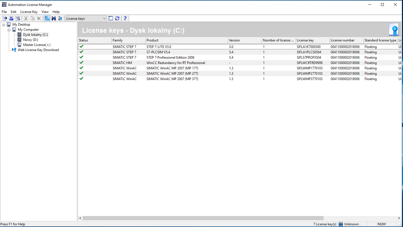Select Nowy (D:) in the tree
This screenshot has width=403, height=227.
[x=31, y=40]
